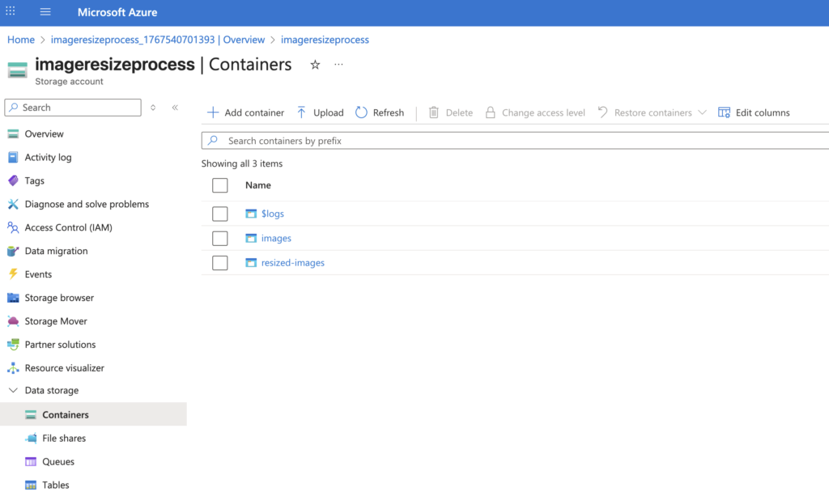This screenshot has width=829, height=496.
Task: Open the more options ellipsis menu
Action: (338, 65)
